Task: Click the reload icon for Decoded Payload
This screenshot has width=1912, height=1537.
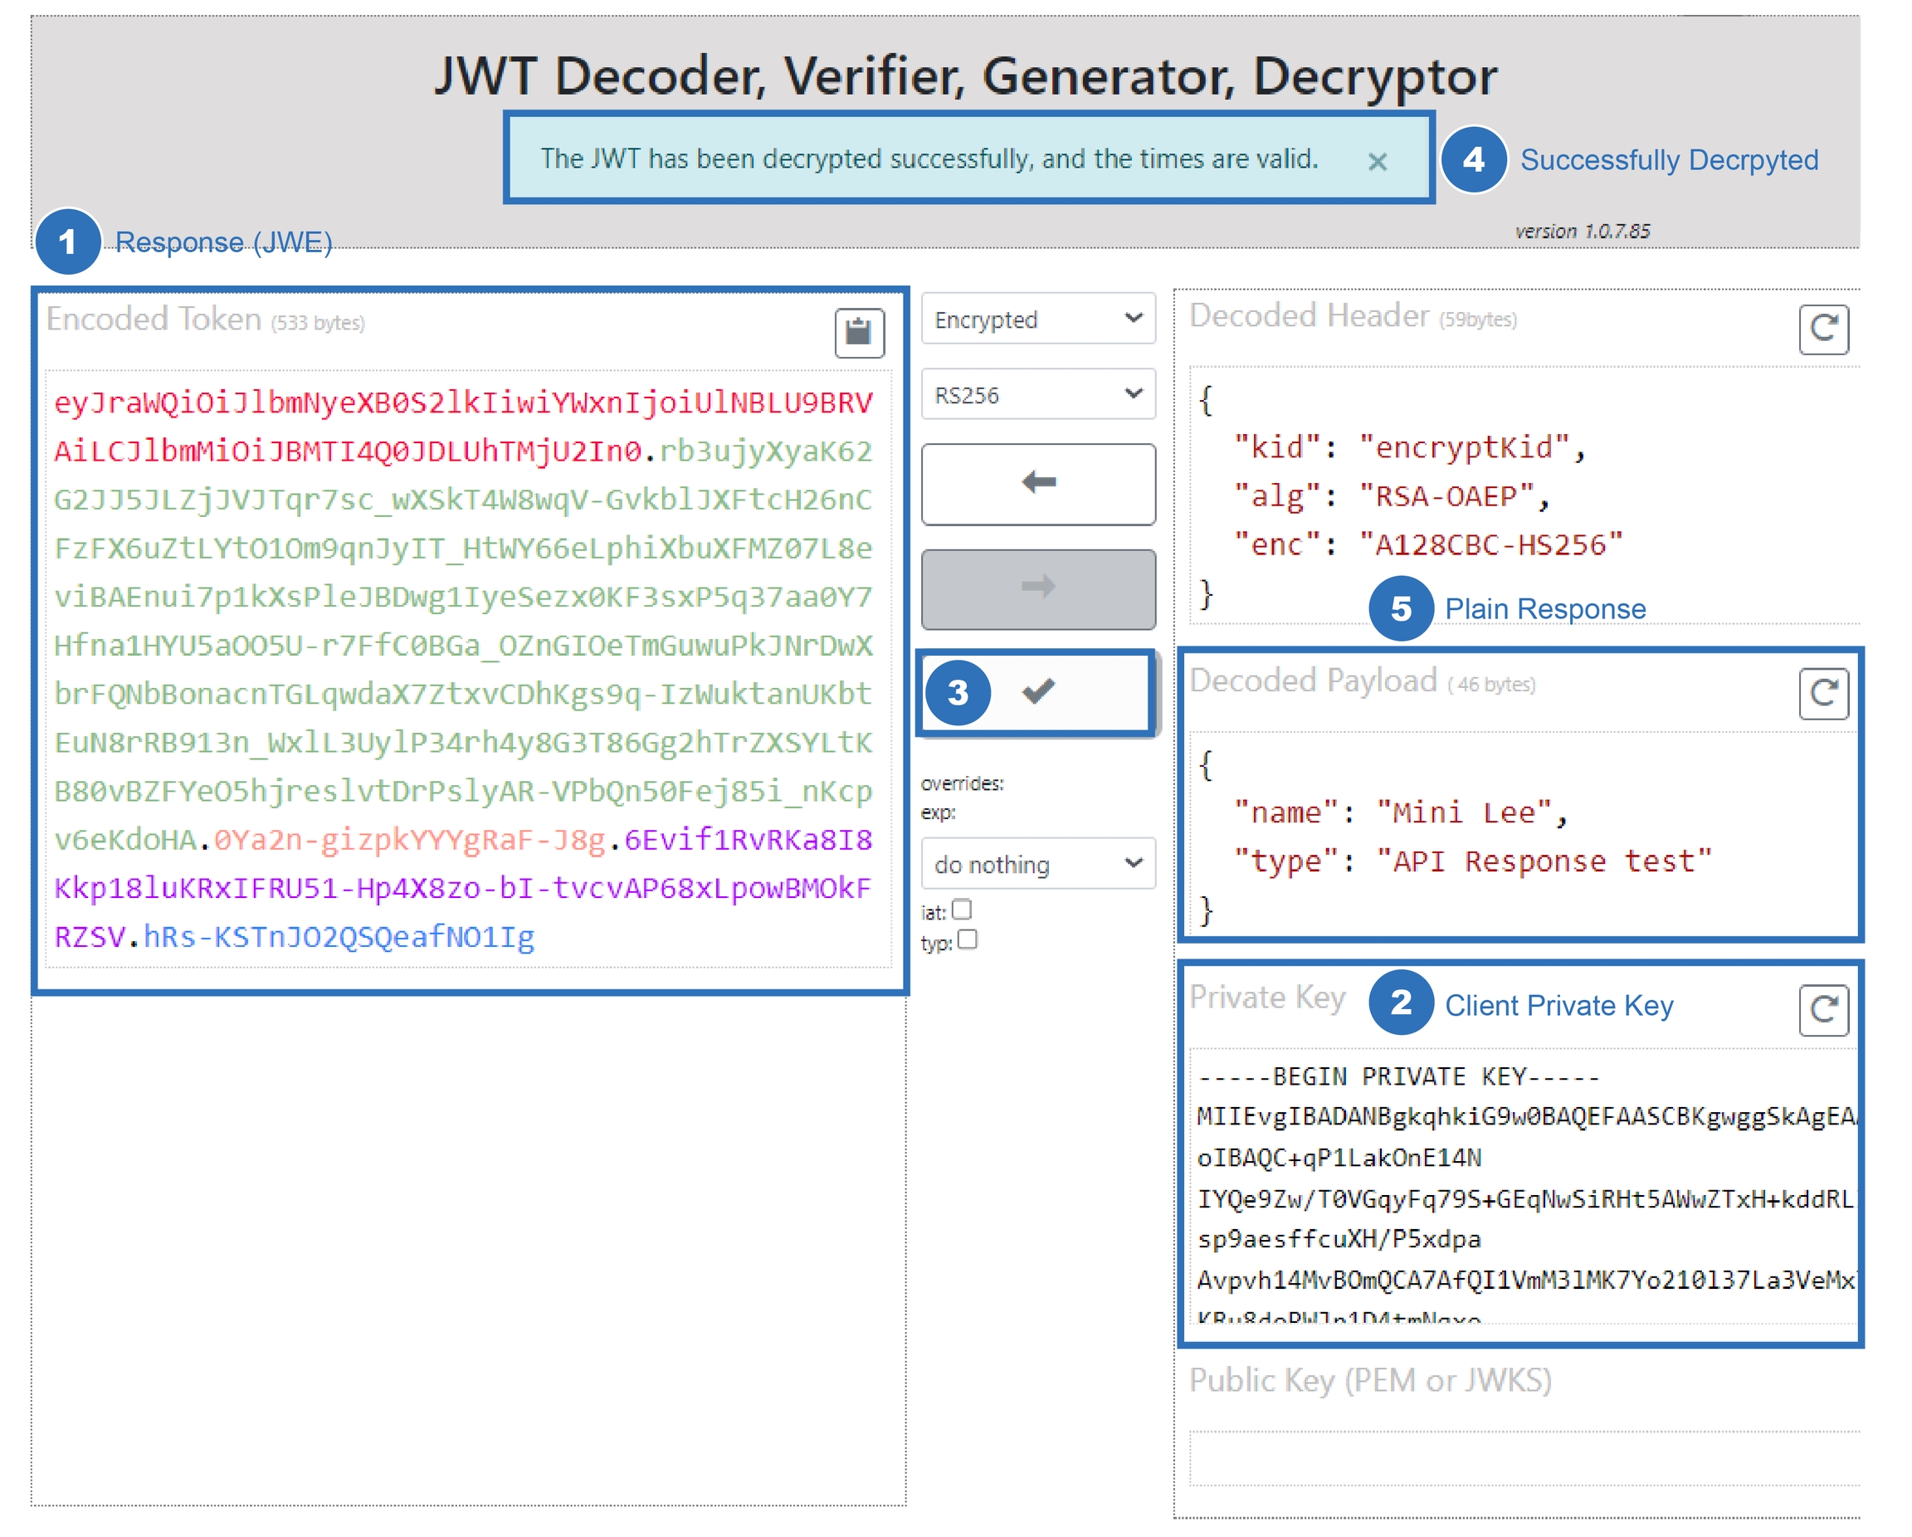Action: pos(1822,694)
